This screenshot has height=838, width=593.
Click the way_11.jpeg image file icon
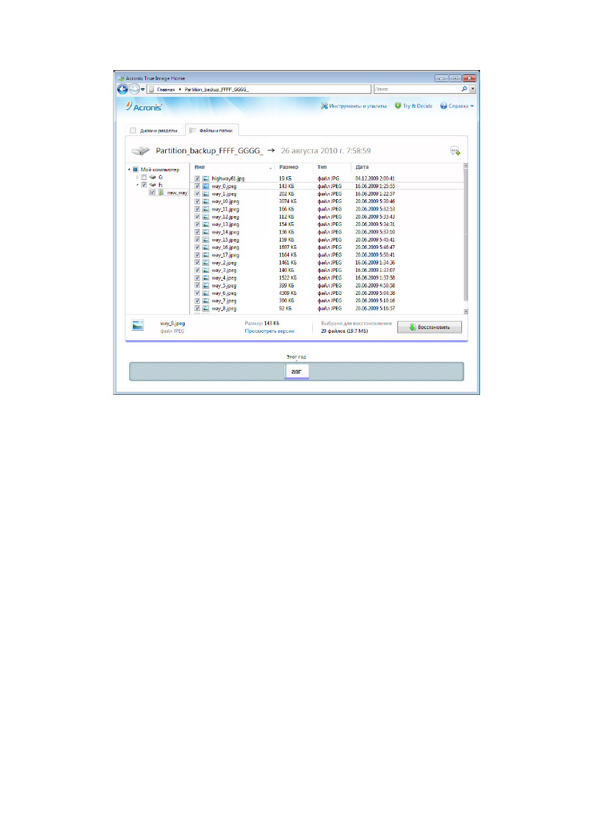206,209
